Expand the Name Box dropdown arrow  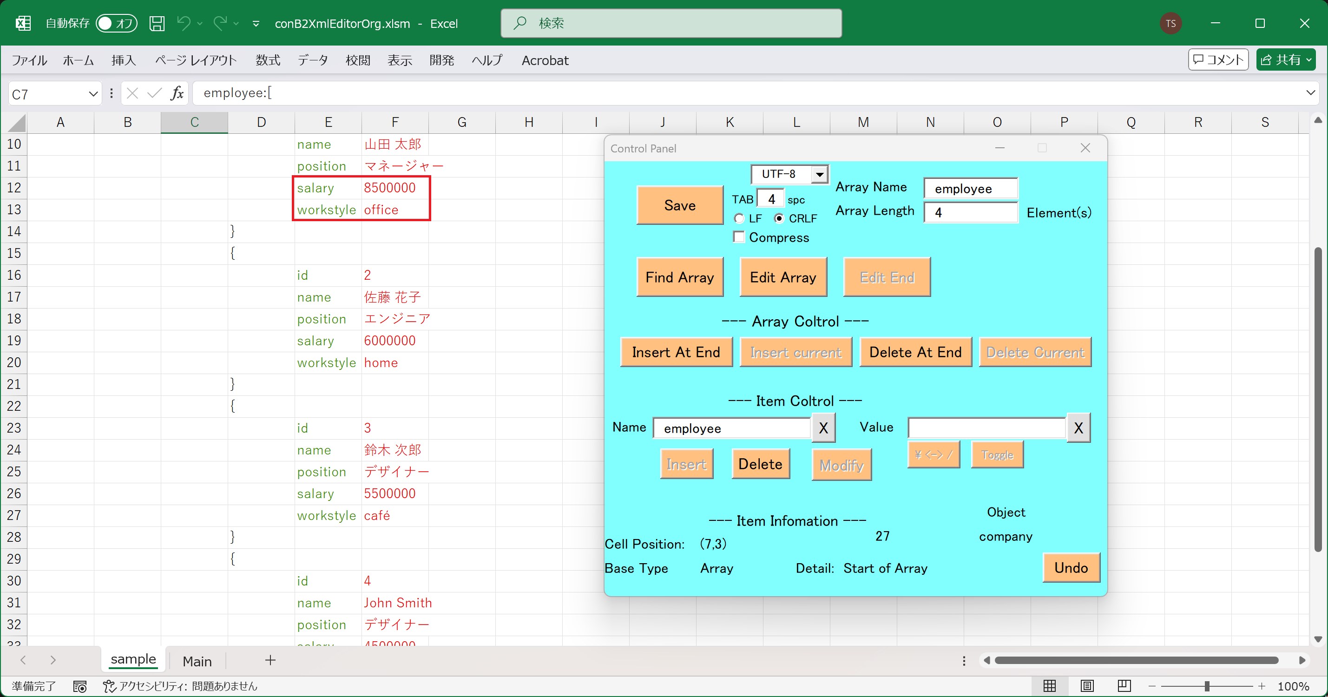point(93,94)
